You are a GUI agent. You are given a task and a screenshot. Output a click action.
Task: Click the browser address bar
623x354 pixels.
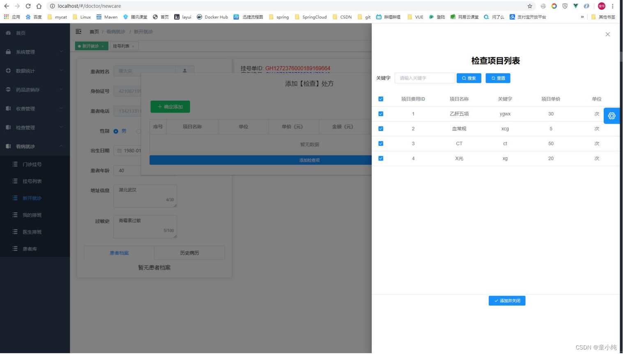click(x=287, y=6)
